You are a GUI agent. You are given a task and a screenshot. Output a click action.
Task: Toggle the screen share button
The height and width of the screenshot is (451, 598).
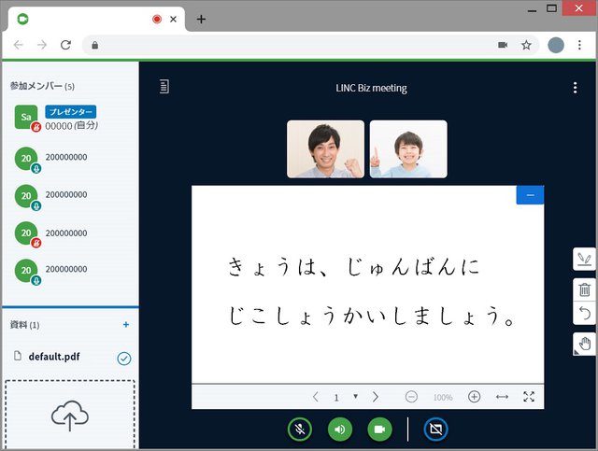[x=435, y=430]
